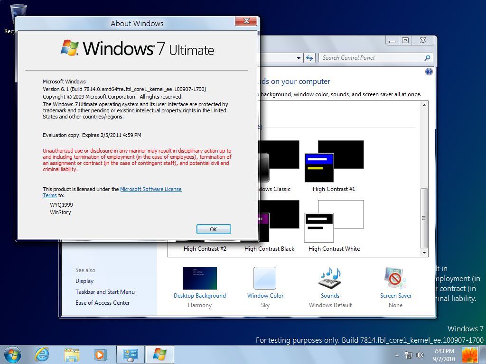Screen dimensions: 486x364
Task: Click OK in About Windows dialog
Action: point(214,229)
